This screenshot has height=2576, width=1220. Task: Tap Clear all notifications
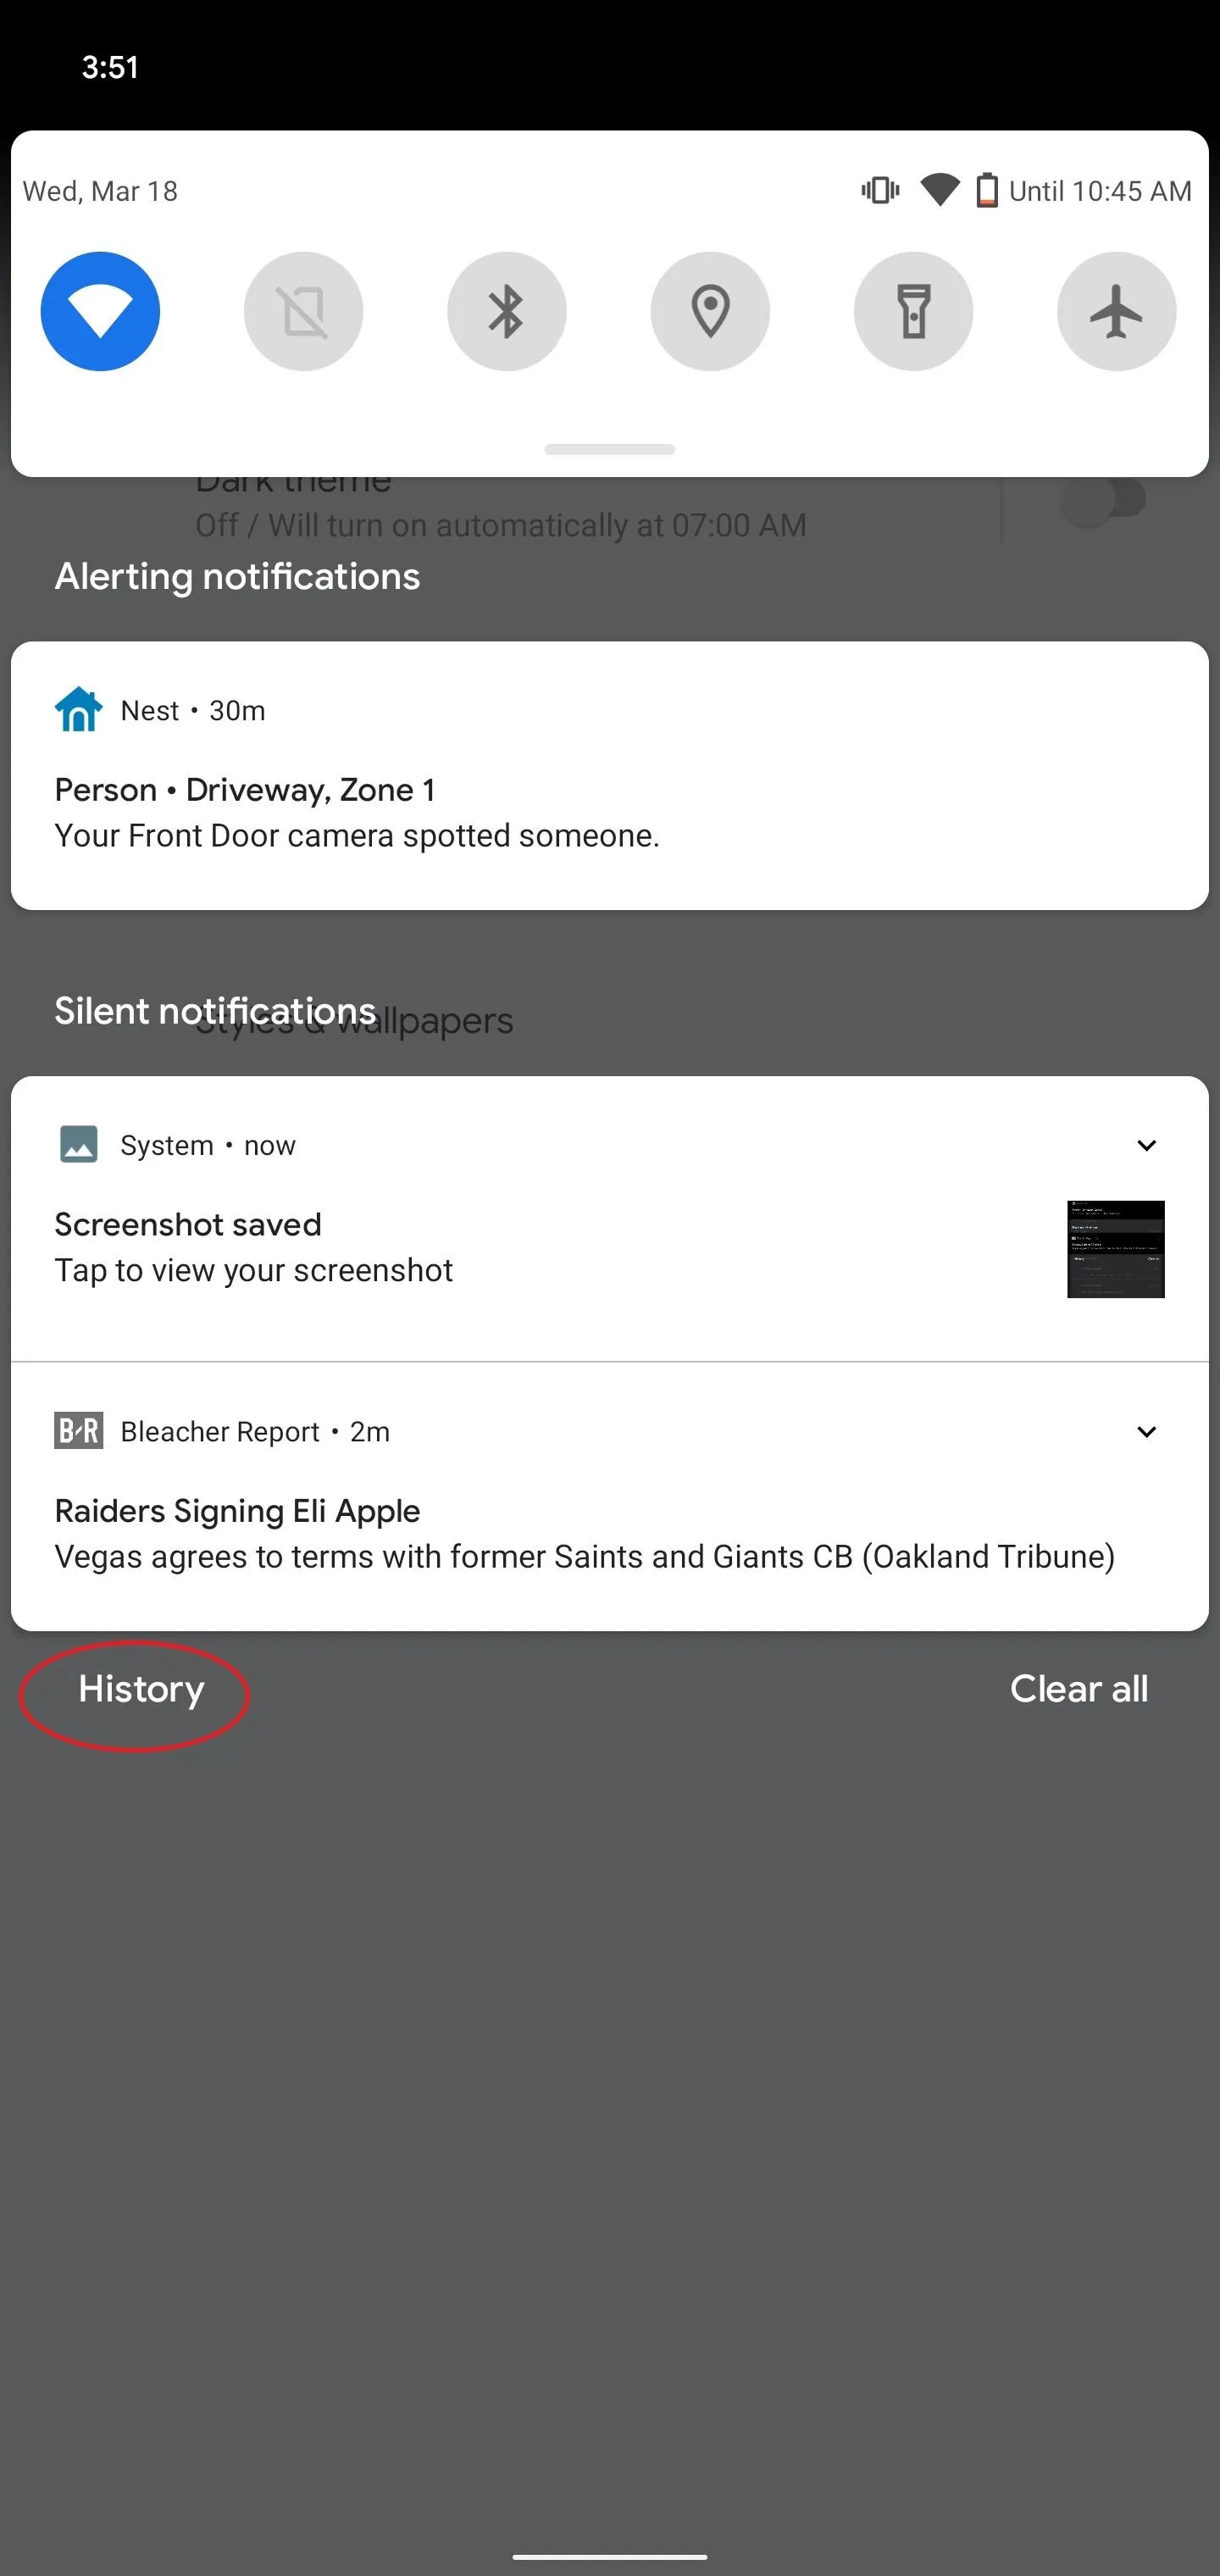(x=1079, y=1689)
